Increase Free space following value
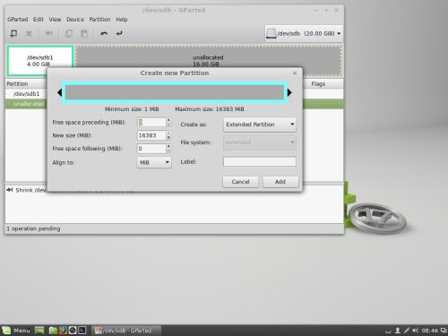The height and width of the screenshot is (336, 448). point(168,146)
